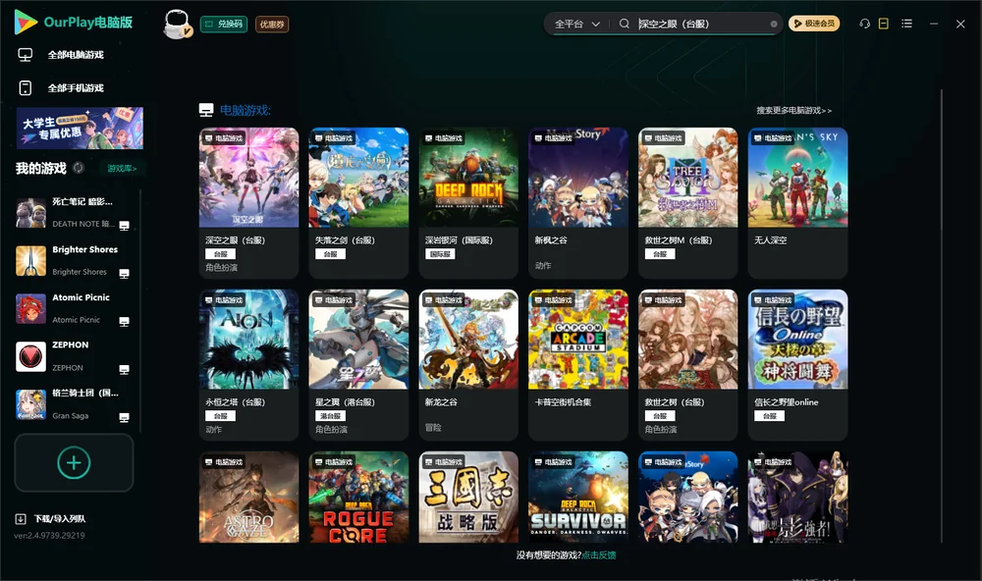
Task: Click the 极速会员 VIP button
Action: 813,24
